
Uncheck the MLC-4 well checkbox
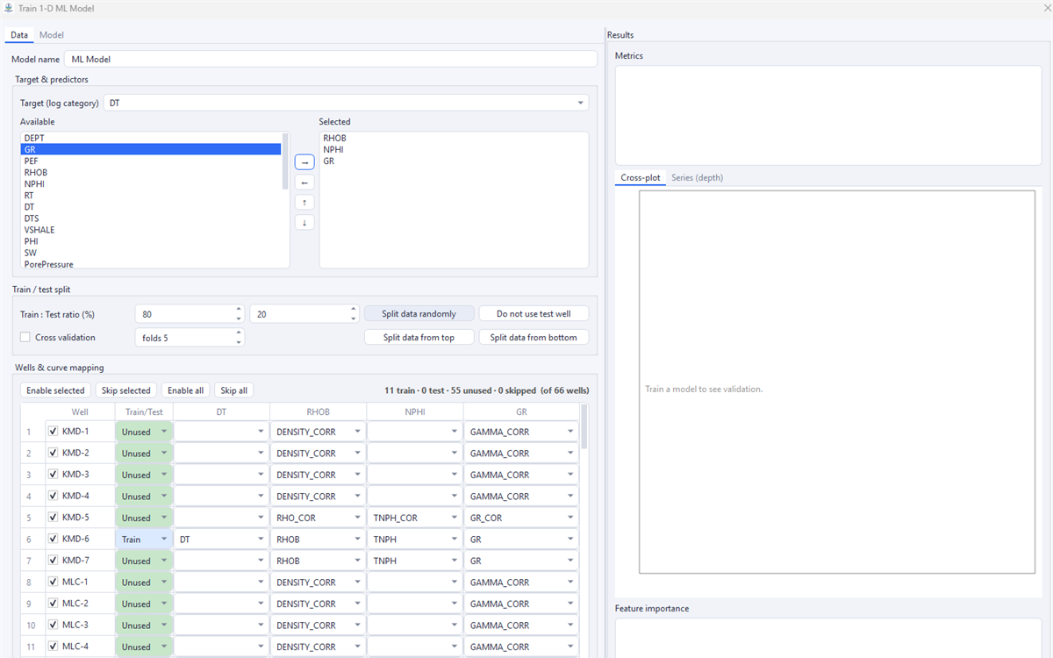click(54, 647)
